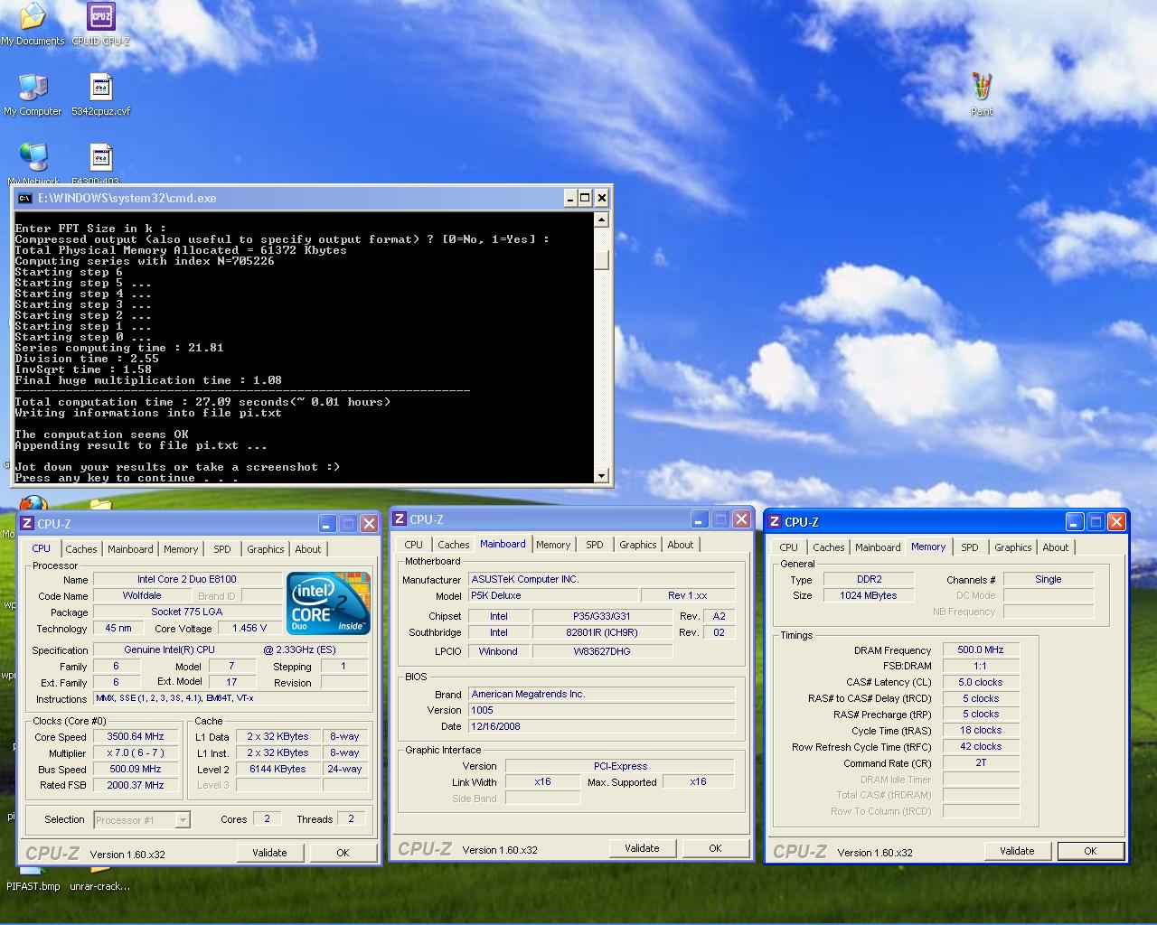Click the Multiplier x 7.0 field
Viewport: 1157px width, 925px height.
[x=136, y=752]
